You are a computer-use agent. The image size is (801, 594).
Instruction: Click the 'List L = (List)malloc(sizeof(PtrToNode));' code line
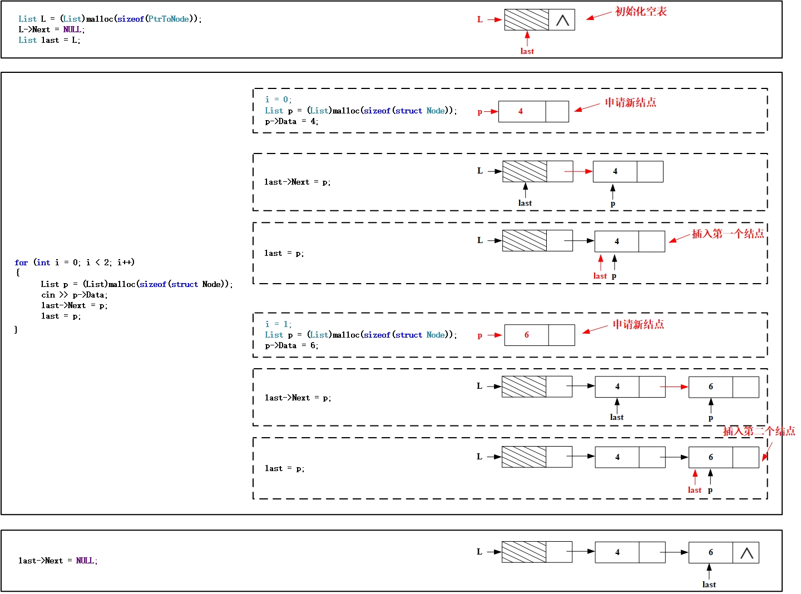click(x=110, y=19)
